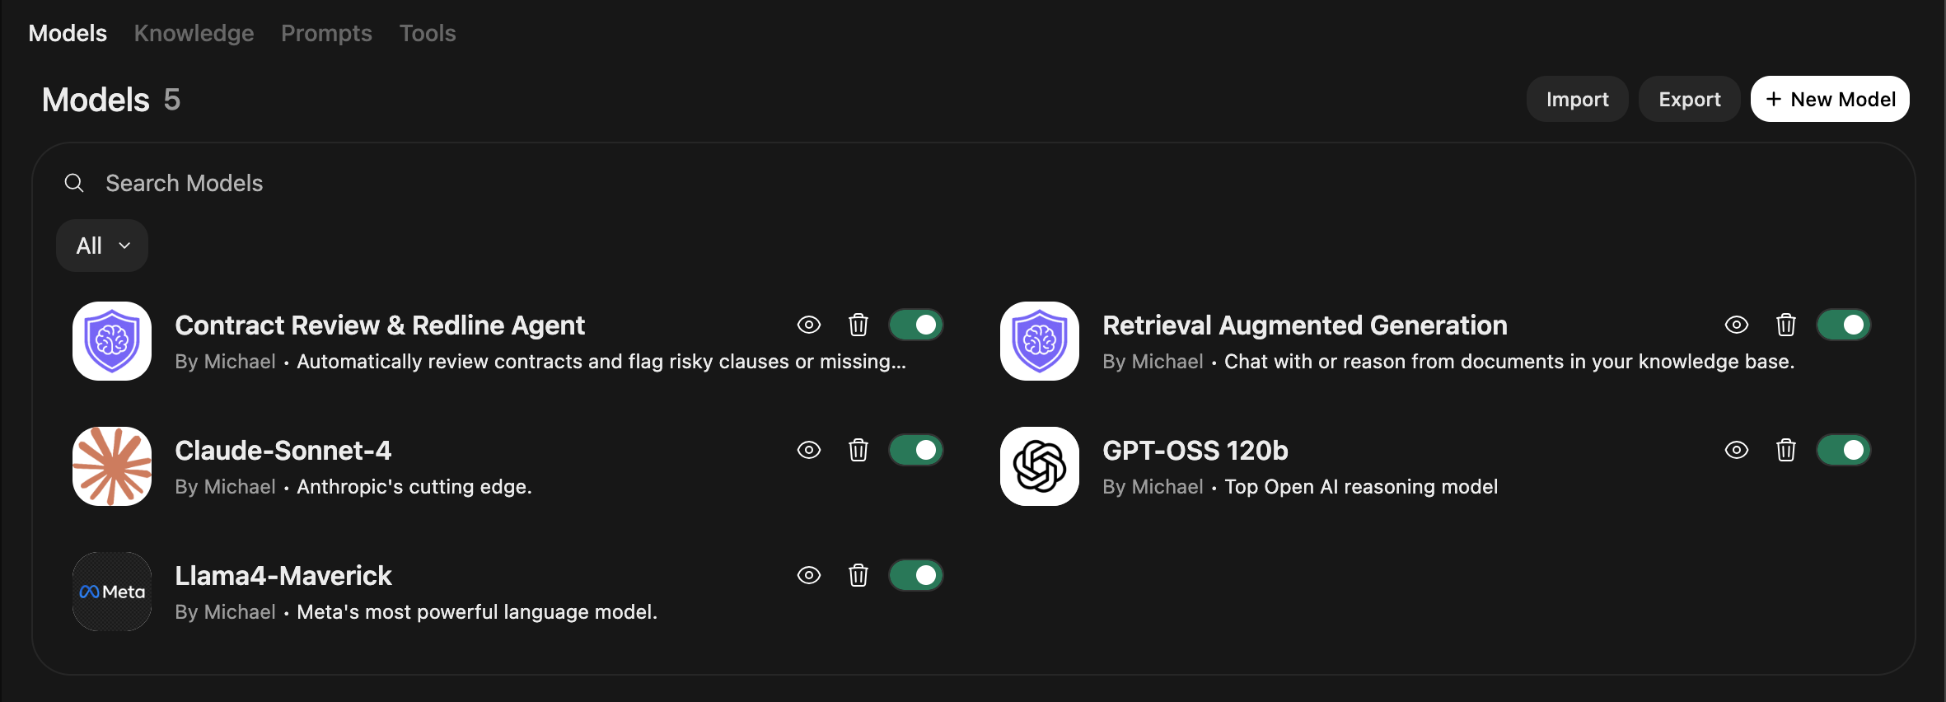Delete the GPT-OSS 120b model

click(x=1786, y=451)
